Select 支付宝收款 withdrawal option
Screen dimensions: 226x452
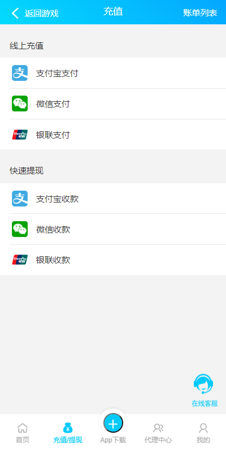pos(113,199)
